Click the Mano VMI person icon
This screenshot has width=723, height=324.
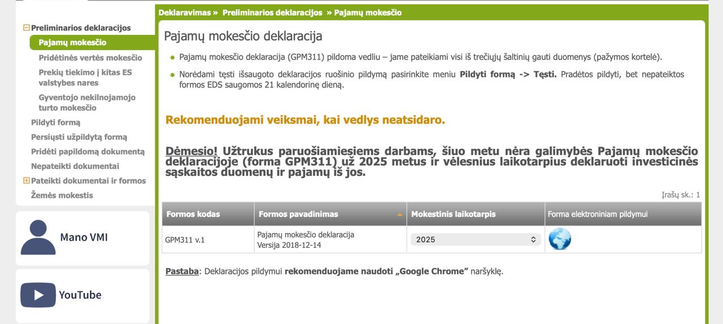click(x=38, y=237)
